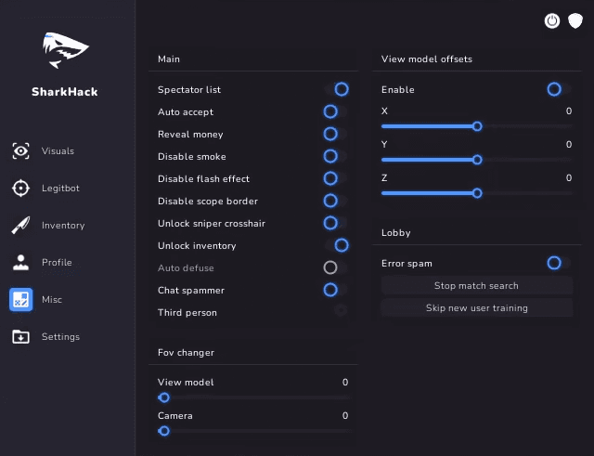Enable the Auto accept toggle
The height and width of the screenshot is (456, 594).
[331, 111]
